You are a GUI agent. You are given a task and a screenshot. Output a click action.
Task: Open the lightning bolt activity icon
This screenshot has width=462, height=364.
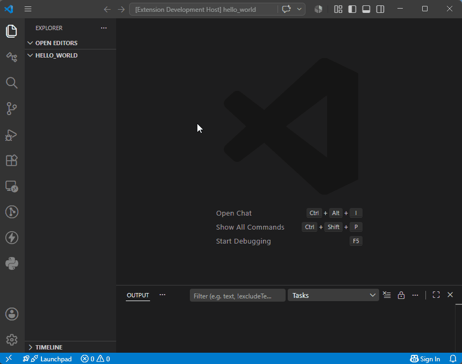11,238
